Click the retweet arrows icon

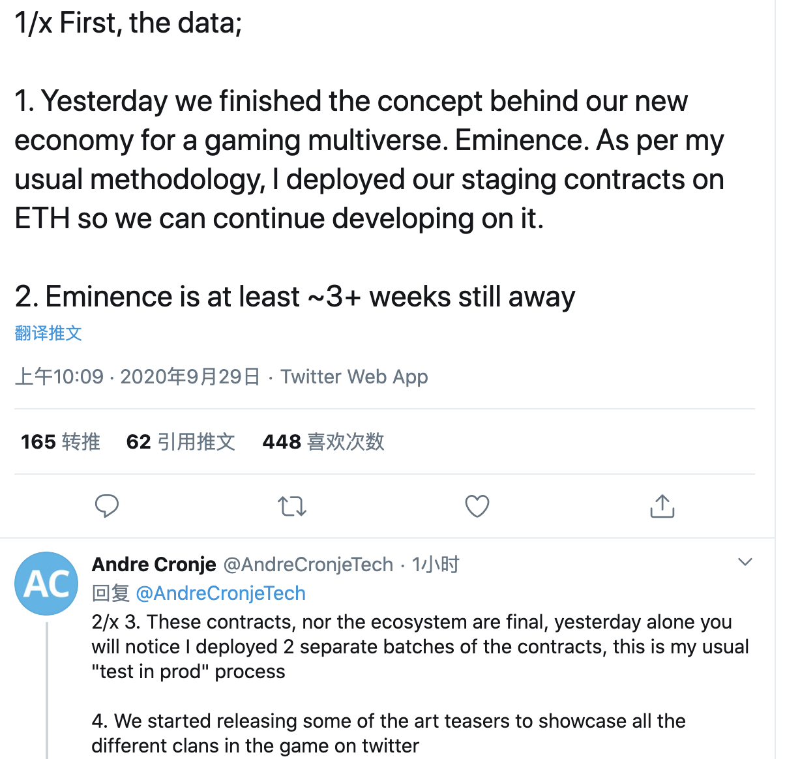click(x=291, y=506)
